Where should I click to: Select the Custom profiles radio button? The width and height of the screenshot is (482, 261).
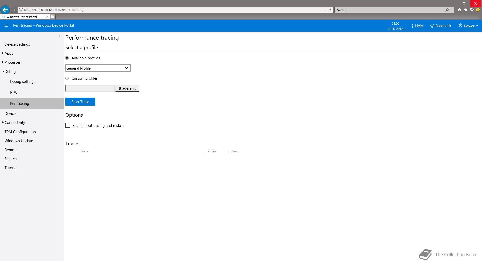click(x=67, y=78)
